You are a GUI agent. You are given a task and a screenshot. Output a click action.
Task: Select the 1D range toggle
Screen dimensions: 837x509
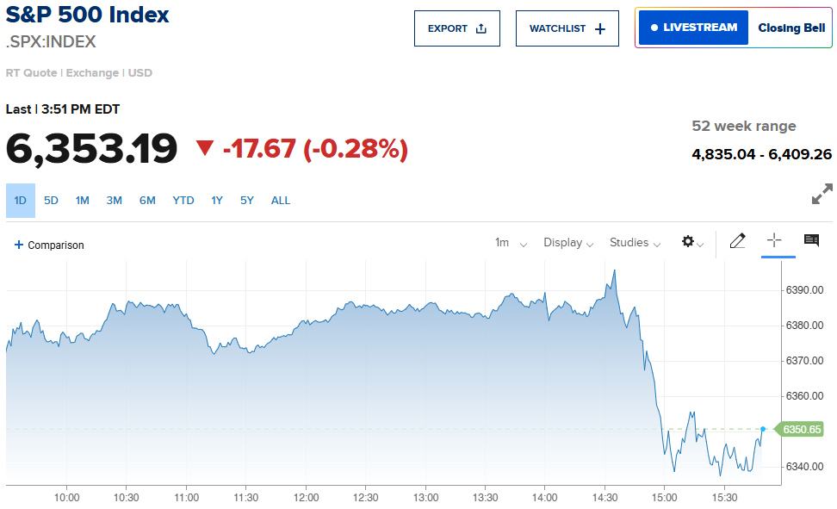21,201
